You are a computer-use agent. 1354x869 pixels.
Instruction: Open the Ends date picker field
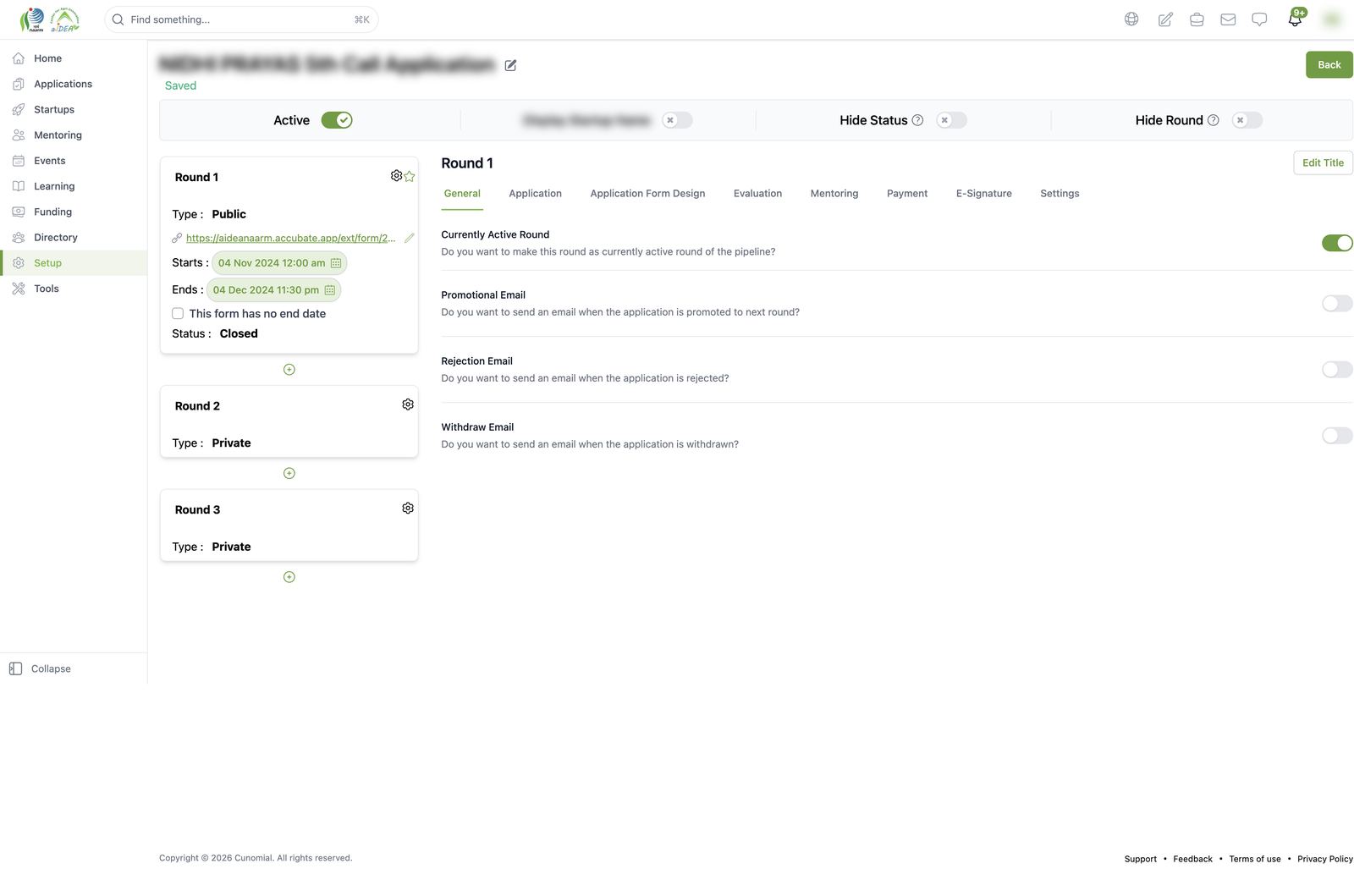pyautogui.click(x=273, y=290)
